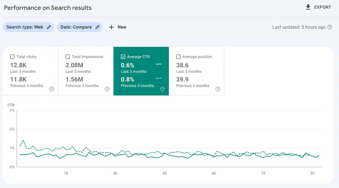The height and width of the screenshot is (188, 339).
Task: Open help icon next to Last updated
Action: tap(330, 27)
